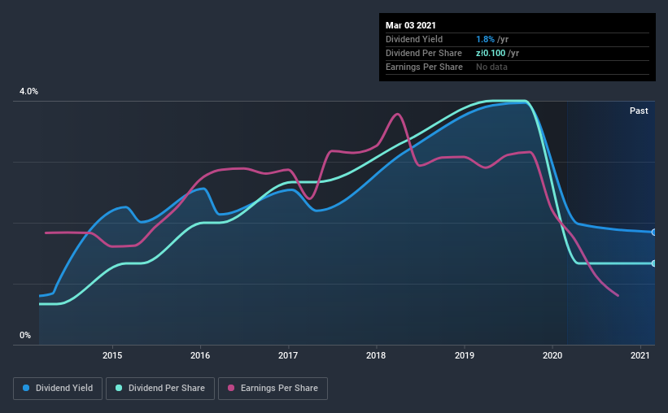Screen dimensions: 668x413
Task: Click the pink Earnings Per Share legend dot
Action: point(231,388)
